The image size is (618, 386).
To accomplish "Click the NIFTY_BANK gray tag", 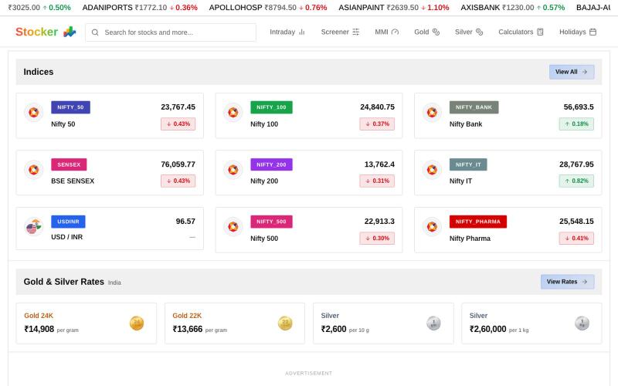I will click(474, 107).
